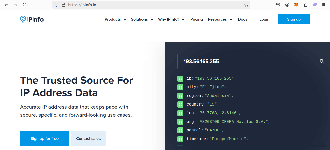Open the Docs page
This screenshot has width=330, height=150.
point(242,19)
